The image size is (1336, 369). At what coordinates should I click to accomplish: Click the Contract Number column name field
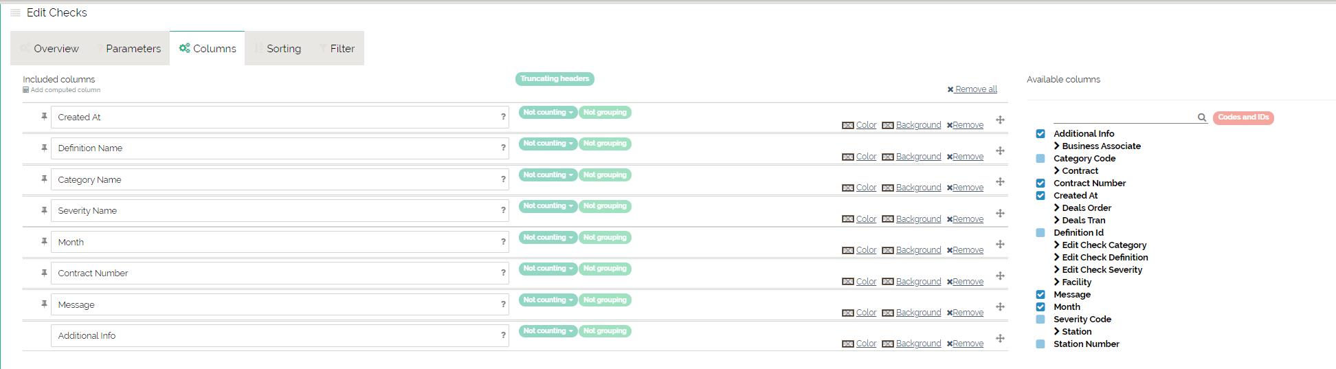(x=275, y=273)
